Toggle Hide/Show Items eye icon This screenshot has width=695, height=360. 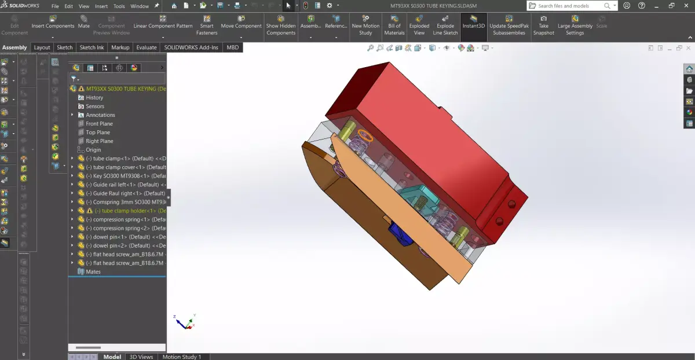447,47
